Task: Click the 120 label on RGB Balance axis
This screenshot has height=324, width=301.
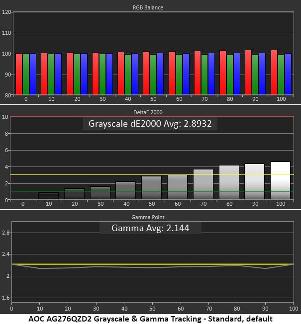Action: (6, 12)
